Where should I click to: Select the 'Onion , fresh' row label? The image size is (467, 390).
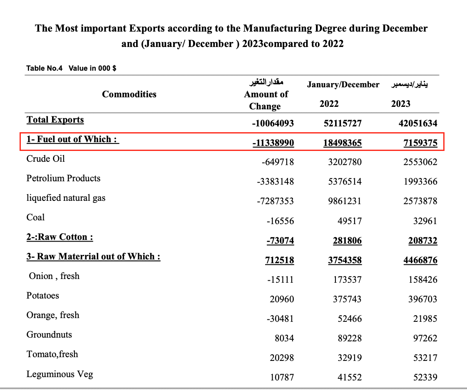click(x=54, y=276)
